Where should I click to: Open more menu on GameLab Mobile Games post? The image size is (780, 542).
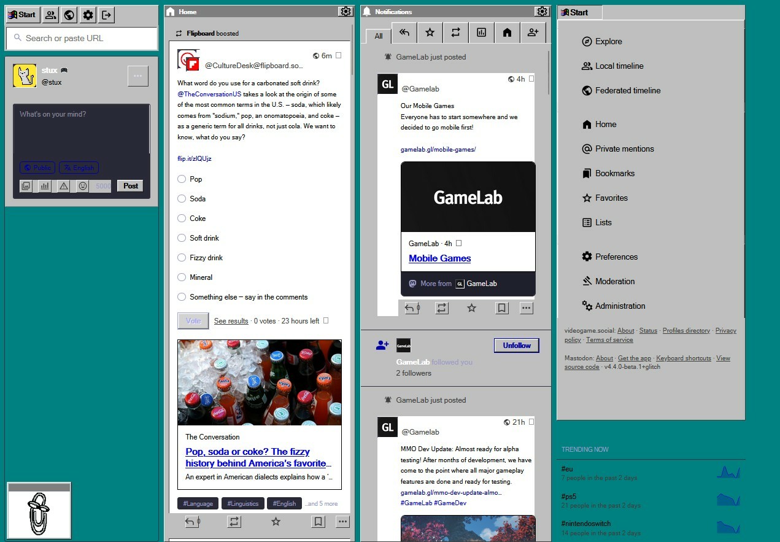coord(527,308)
